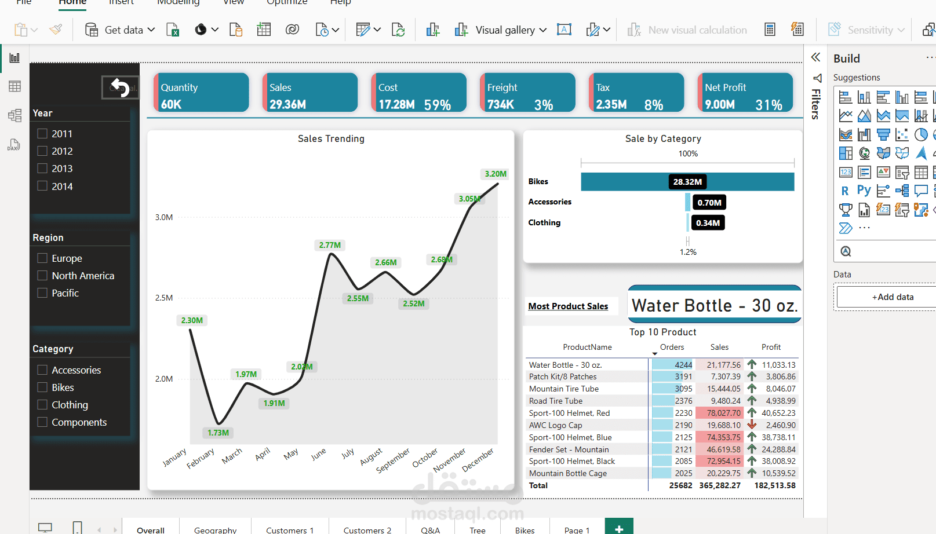Select the KPI visual icon
936x534 pixels.
(x=883, y=172)
